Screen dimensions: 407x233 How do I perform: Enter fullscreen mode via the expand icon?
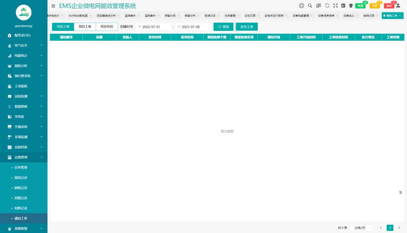(335, 6)
